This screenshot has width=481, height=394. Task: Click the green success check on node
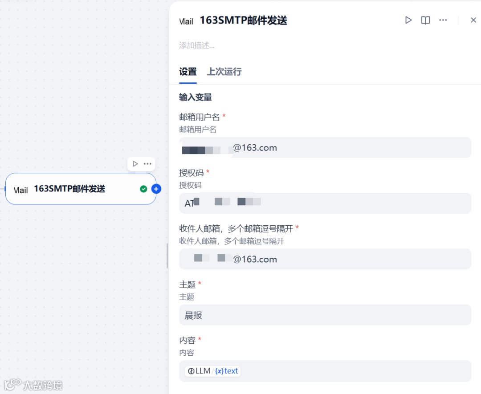(143, 189)
